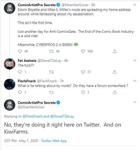The height and width of the screenshot is (150, 140).
Task: Expand the options chevron on the KiwiFarms reply
Action: (x=135, y=102)
